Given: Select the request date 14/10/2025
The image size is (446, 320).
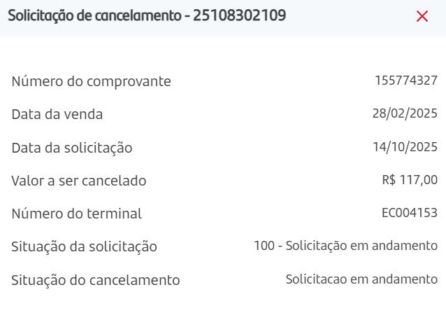Looking at the screenshot, I should [405, 147].
